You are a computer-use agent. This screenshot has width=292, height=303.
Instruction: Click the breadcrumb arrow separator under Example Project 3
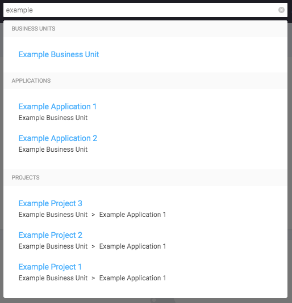[x=93, y=215]
